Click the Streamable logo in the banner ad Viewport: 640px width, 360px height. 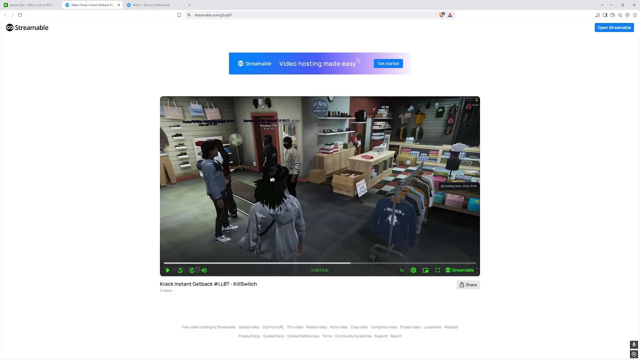point(254,64)
